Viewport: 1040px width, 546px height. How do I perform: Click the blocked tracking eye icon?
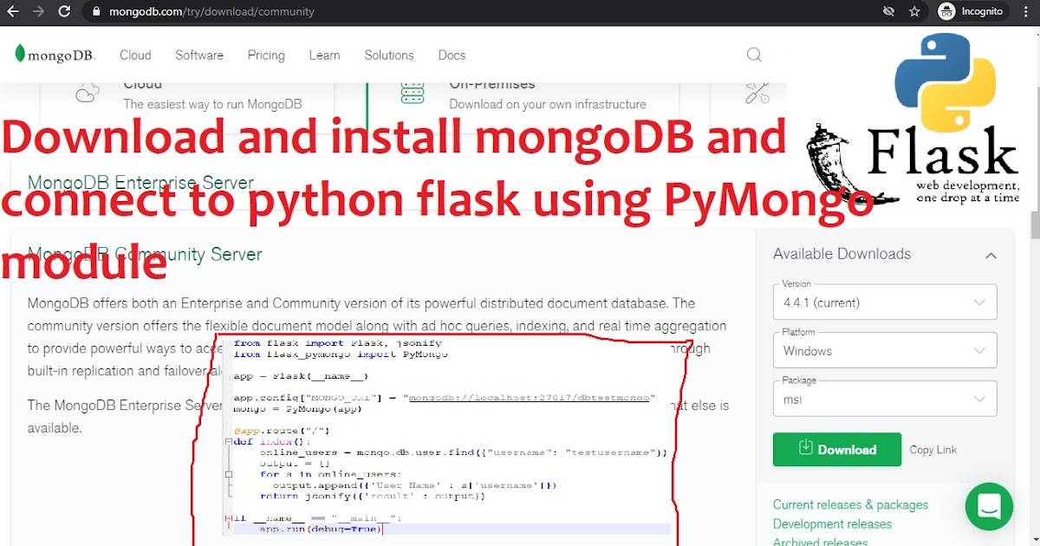888,11
